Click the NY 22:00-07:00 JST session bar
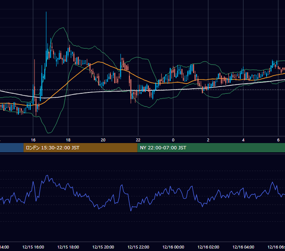This screenshot has height=251, width=285. click(211, 148)
